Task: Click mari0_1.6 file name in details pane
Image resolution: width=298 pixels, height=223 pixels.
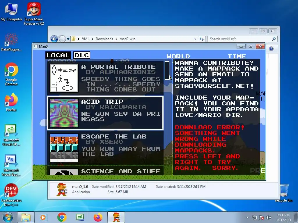Action: coord(80,187)
